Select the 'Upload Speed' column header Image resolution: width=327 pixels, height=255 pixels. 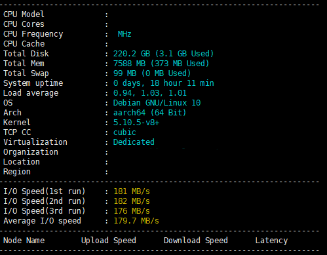tap(109, 241)
